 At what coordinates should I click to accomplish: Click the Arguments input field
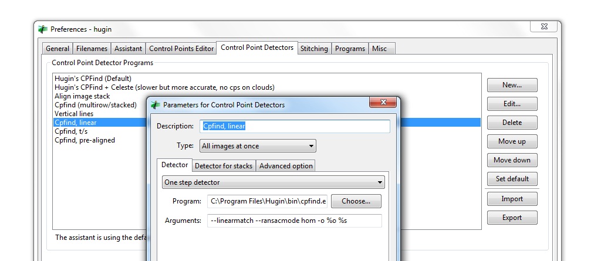[295, 221]
